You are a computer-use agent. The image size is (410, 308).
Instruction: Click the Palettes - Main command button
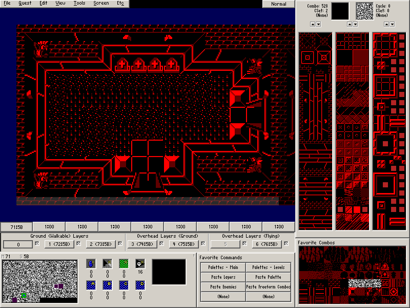[x=223, y=267]
